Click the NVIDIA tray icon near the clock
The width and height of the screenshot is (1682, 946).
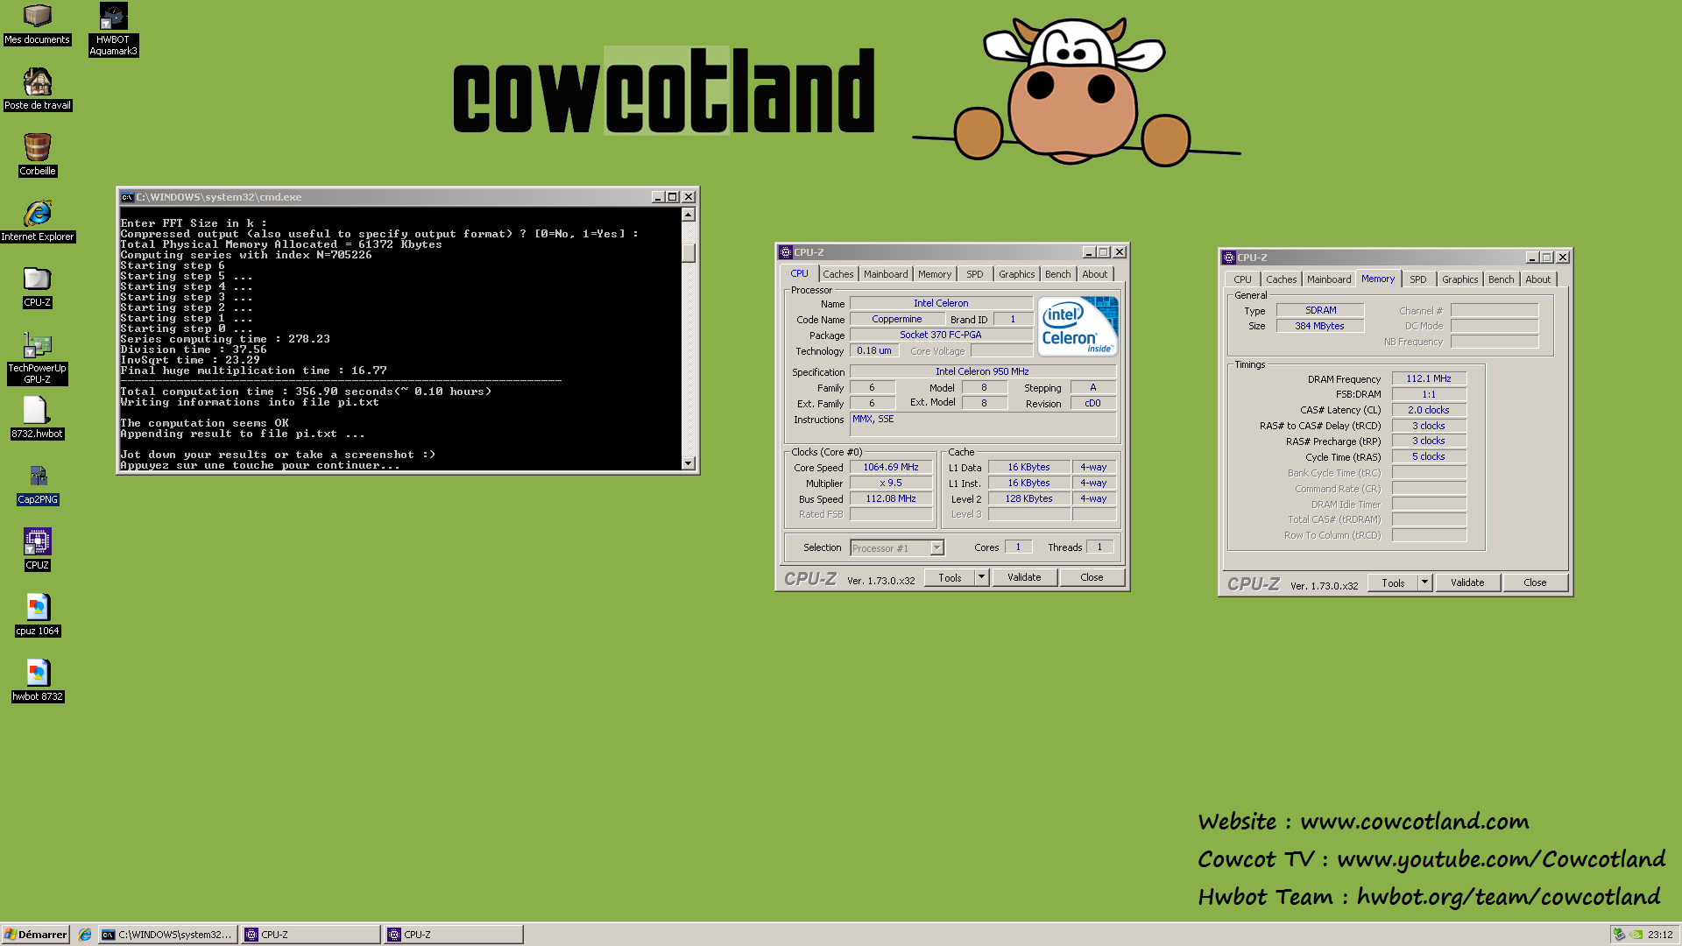click(x=1636, y=935)
